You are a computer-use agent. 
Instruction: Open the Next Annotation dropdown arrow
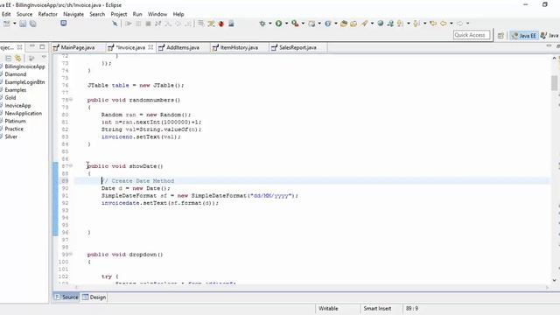pyautogui.click(x=424, y=24)
